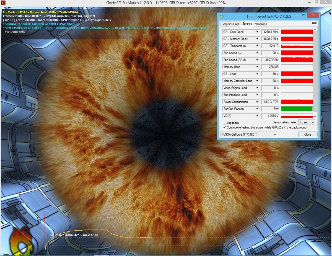Open the Bus Interface Load dropdown
Screen dimensions: 332x256
[258, 95]
